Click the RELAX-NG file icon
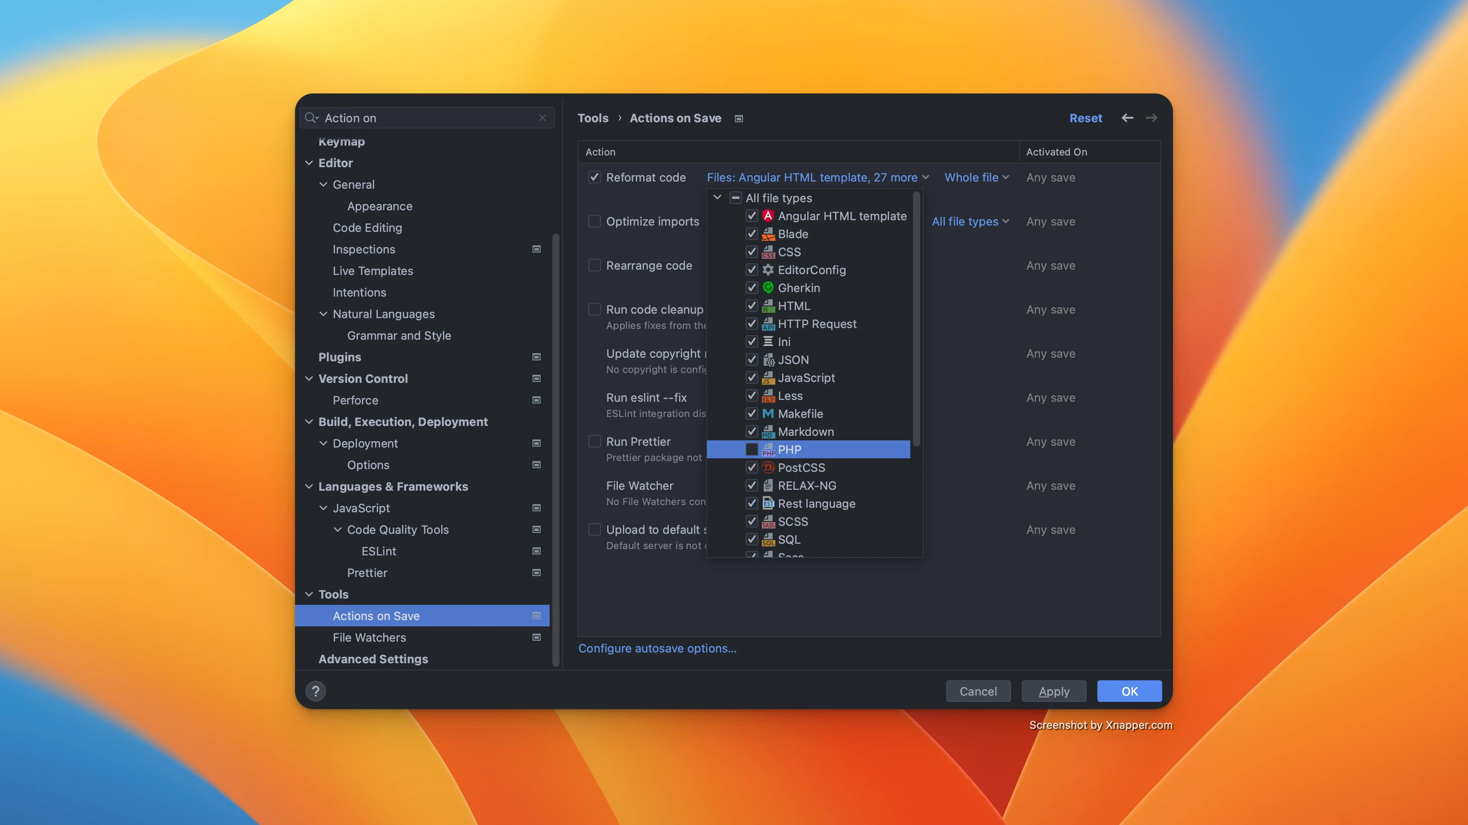 tap(768, 486)
